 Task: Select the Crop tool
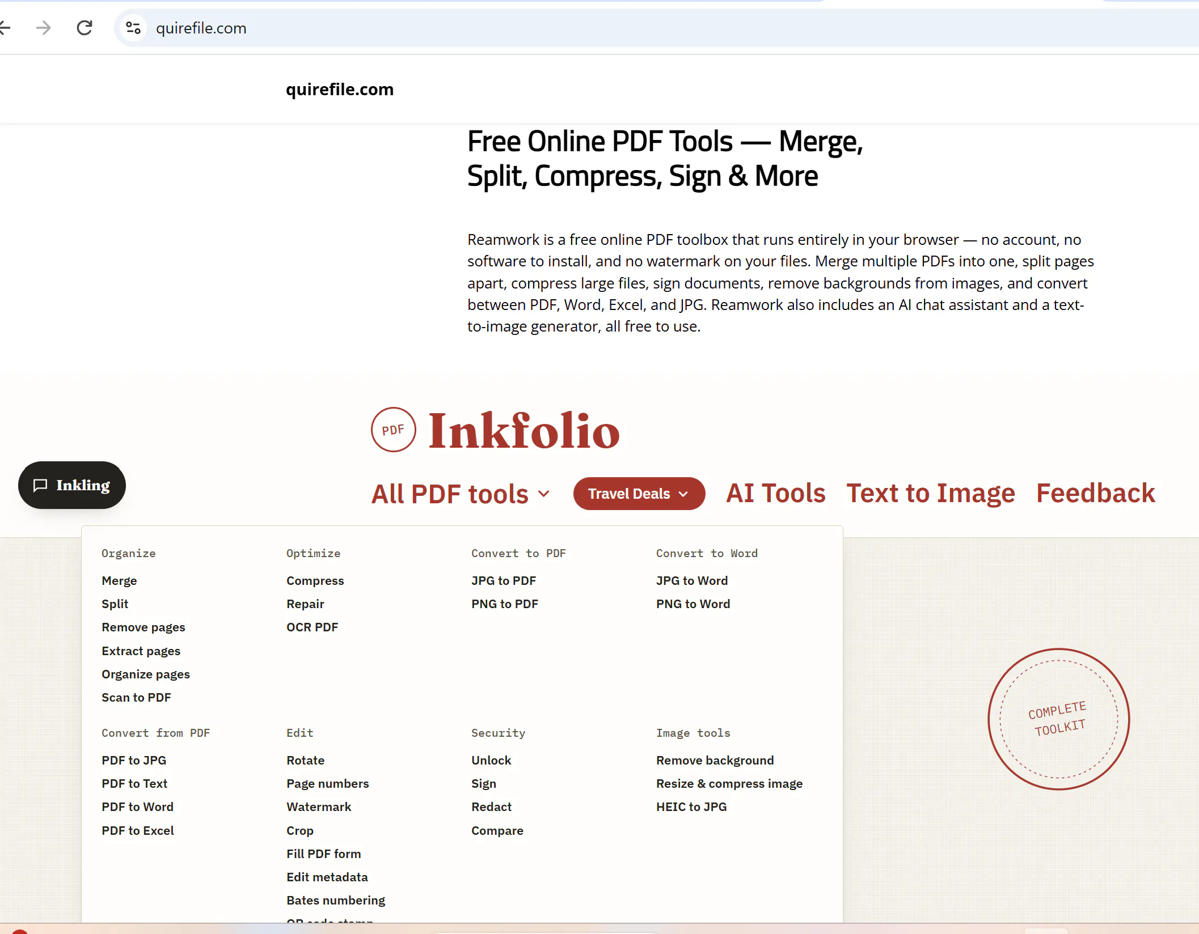[300, 830]
